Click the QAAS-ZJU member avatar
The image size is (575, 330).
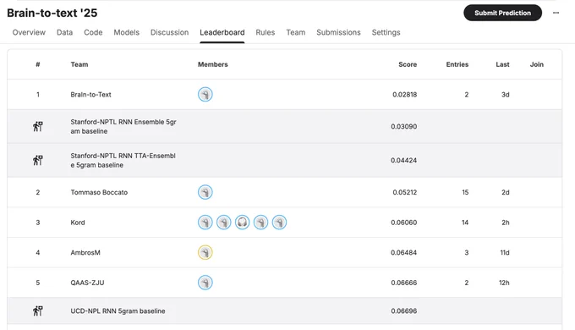tap(205, 283)
